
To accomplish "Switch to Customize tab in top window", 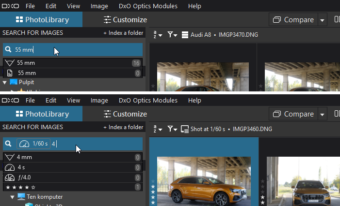I will pos(125,19).
